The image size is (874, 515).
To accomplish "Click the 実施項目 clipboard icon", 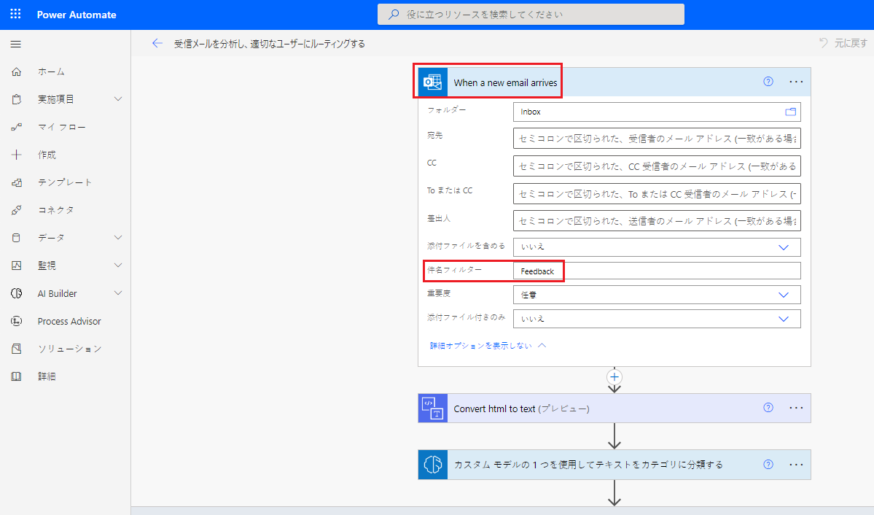I will tap(17, 99).
